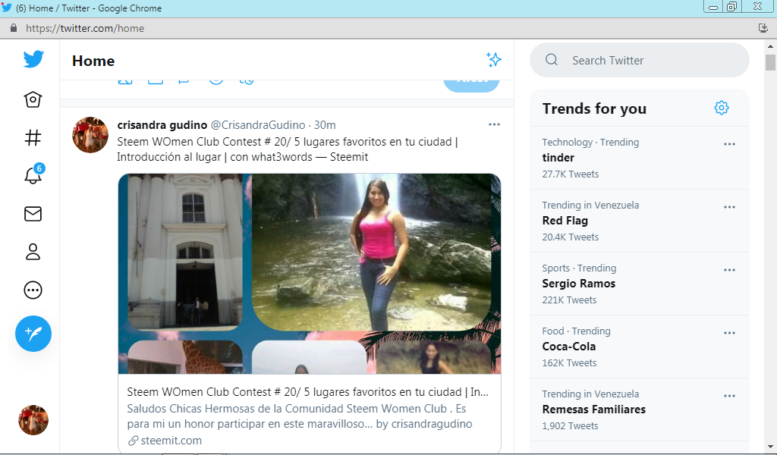Click the 27.7K Tweets count
The height and width of the screenshot is (455, 777).
pos(571,174)
